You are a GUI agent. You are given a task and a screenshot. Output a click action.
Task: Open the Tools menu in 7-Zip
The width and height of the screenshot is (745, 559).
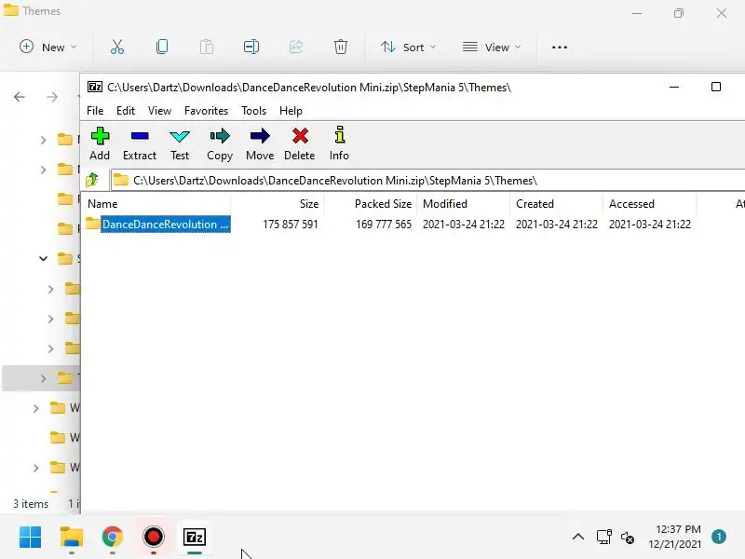[253, 111]
